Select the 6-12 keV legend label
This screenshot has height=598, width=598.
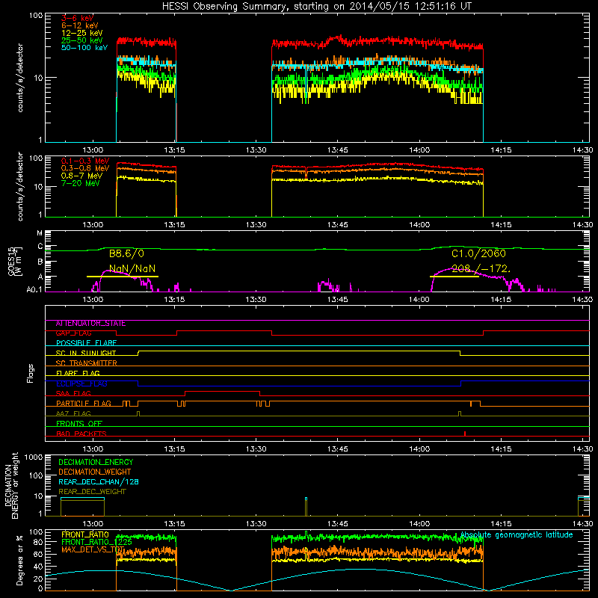click(80, 25)
